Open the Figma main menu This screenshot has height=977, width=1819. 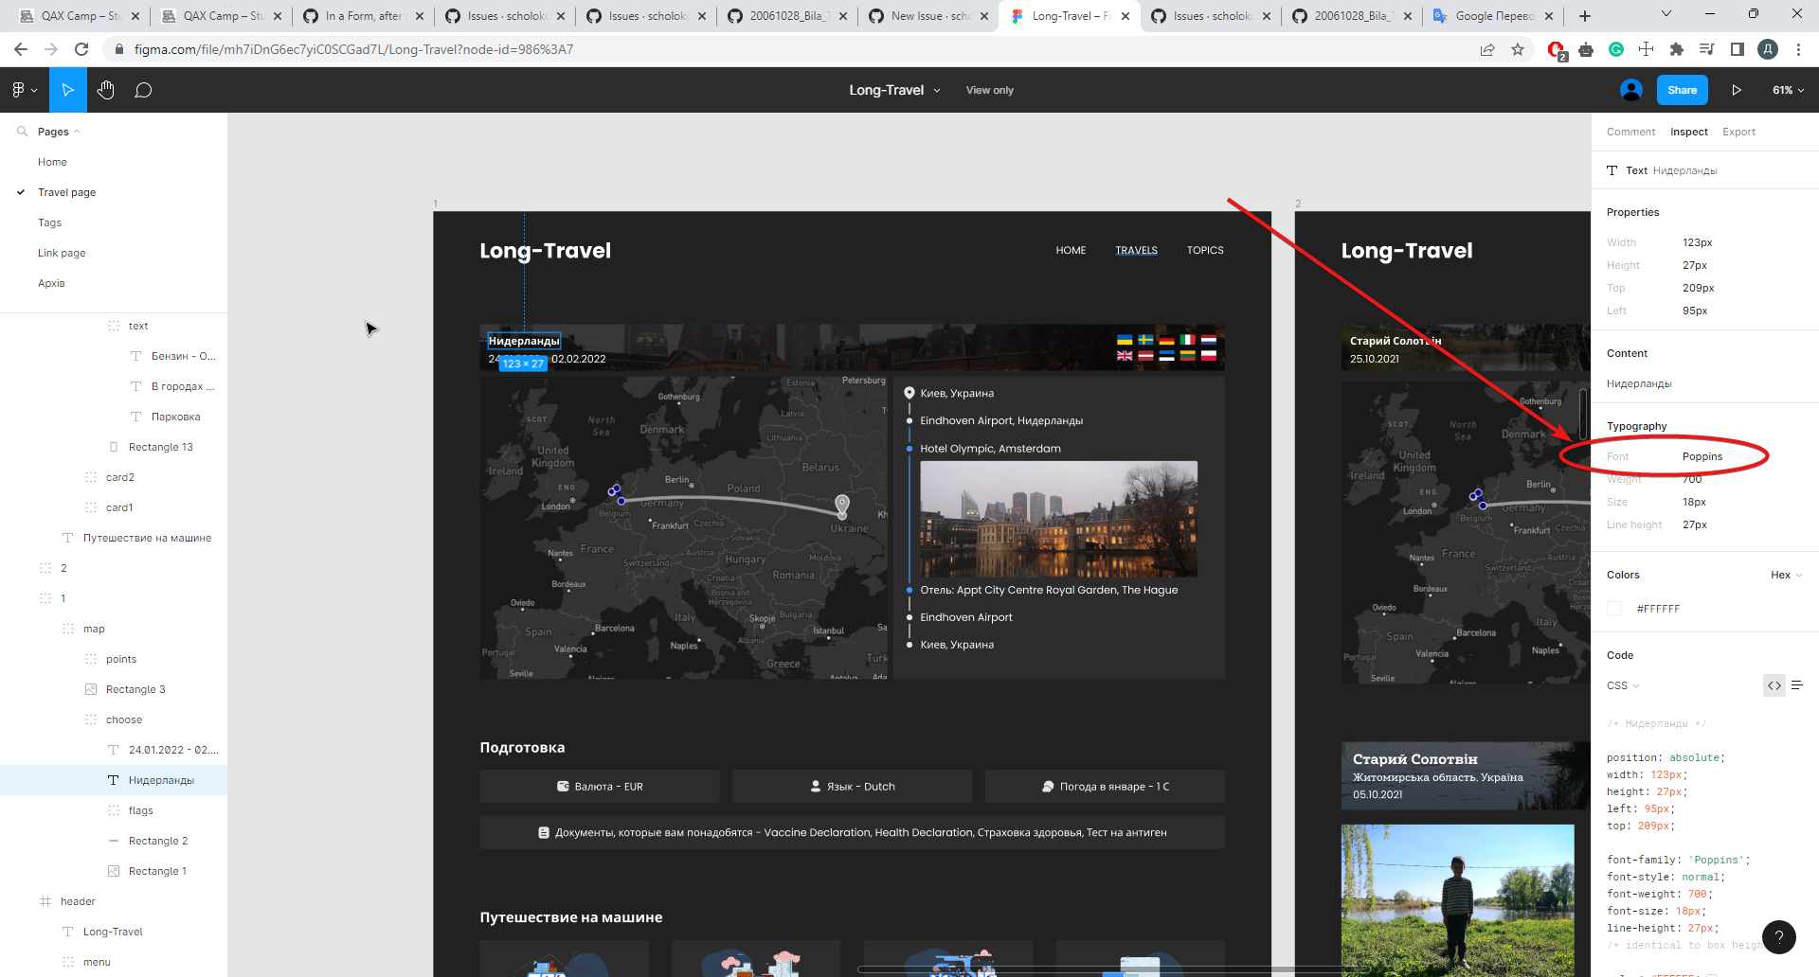tap(24, 90)
